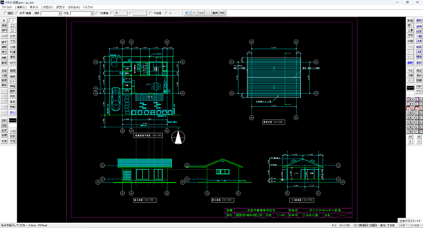Select the 寸法 dimension tool in left toolbar
The width and height of the screenshot is (423, 228).
[12, 41]
